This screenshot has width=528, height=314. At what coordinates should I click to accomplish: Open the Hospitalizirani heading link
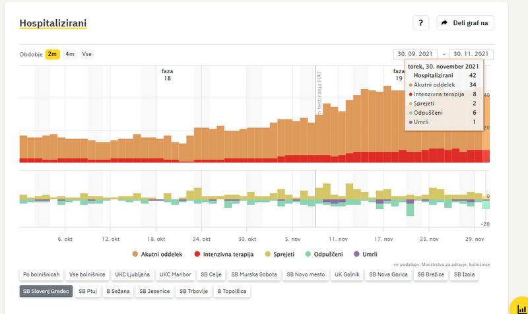click(53, 23)
